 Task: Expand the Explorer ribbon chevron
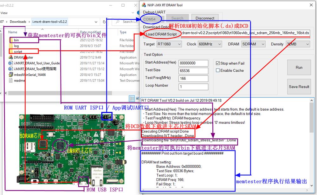click(x=133, y=13)
